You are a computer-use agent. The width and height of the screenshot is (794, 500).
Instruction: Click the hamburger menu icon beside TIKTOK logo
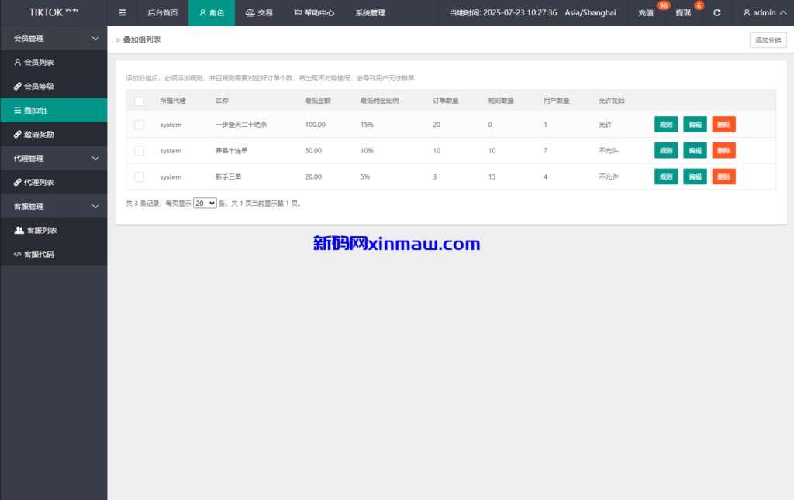point(122,12)
